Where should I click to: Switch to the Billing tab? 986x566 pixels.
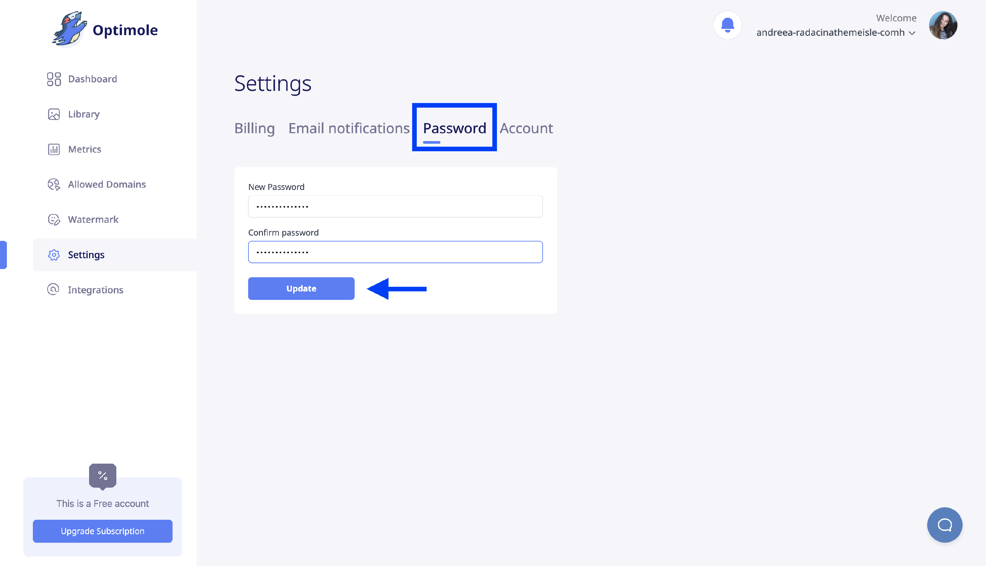[x=254, y=128]
